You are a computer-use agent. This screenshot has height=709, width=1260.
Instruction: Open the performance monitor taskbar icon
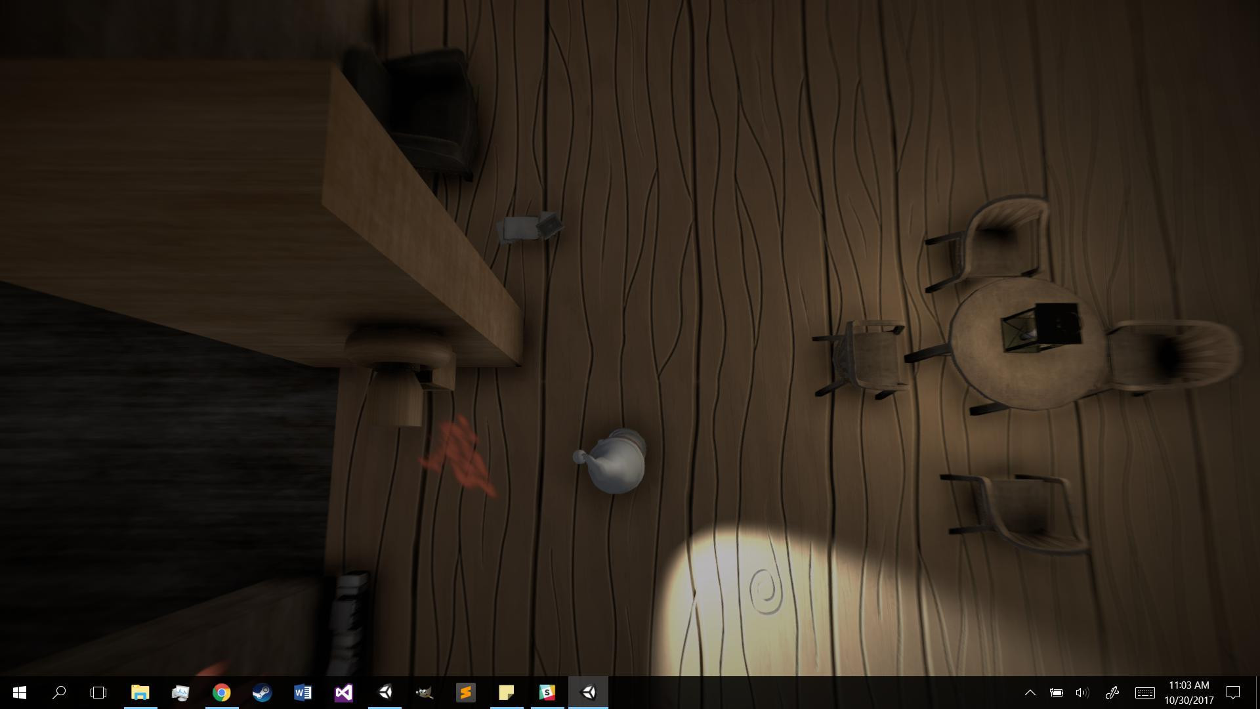point(180,693)
